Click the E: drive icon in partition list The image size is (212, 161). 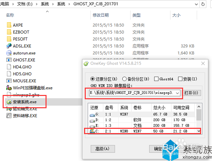(x=92, y=126)
